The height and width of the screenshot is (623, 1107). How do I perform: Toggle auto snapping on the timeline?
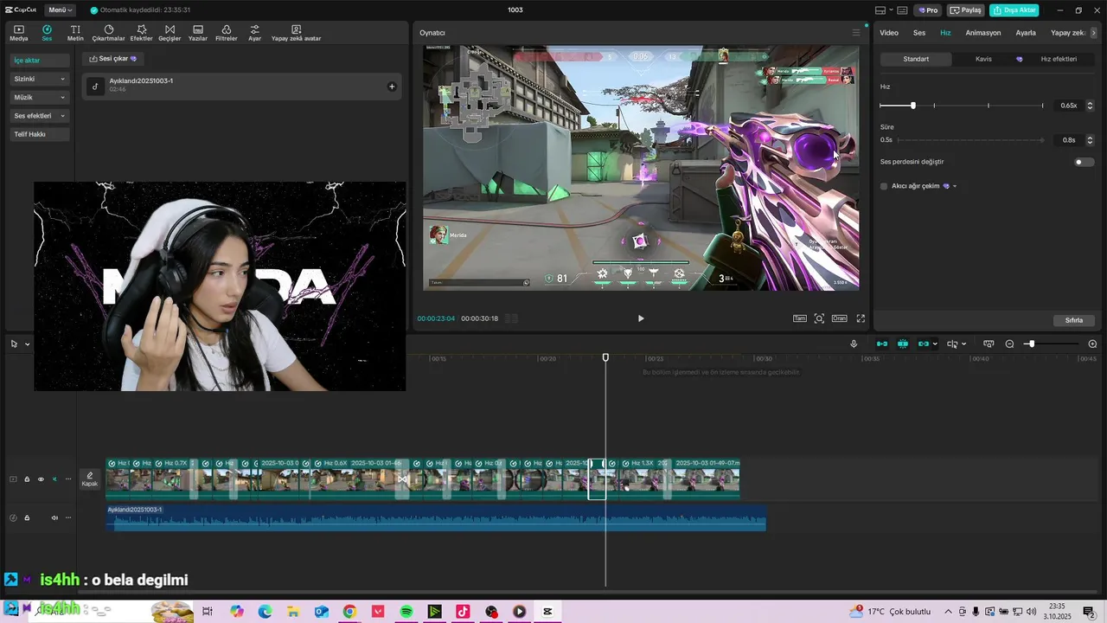[903, 344]
